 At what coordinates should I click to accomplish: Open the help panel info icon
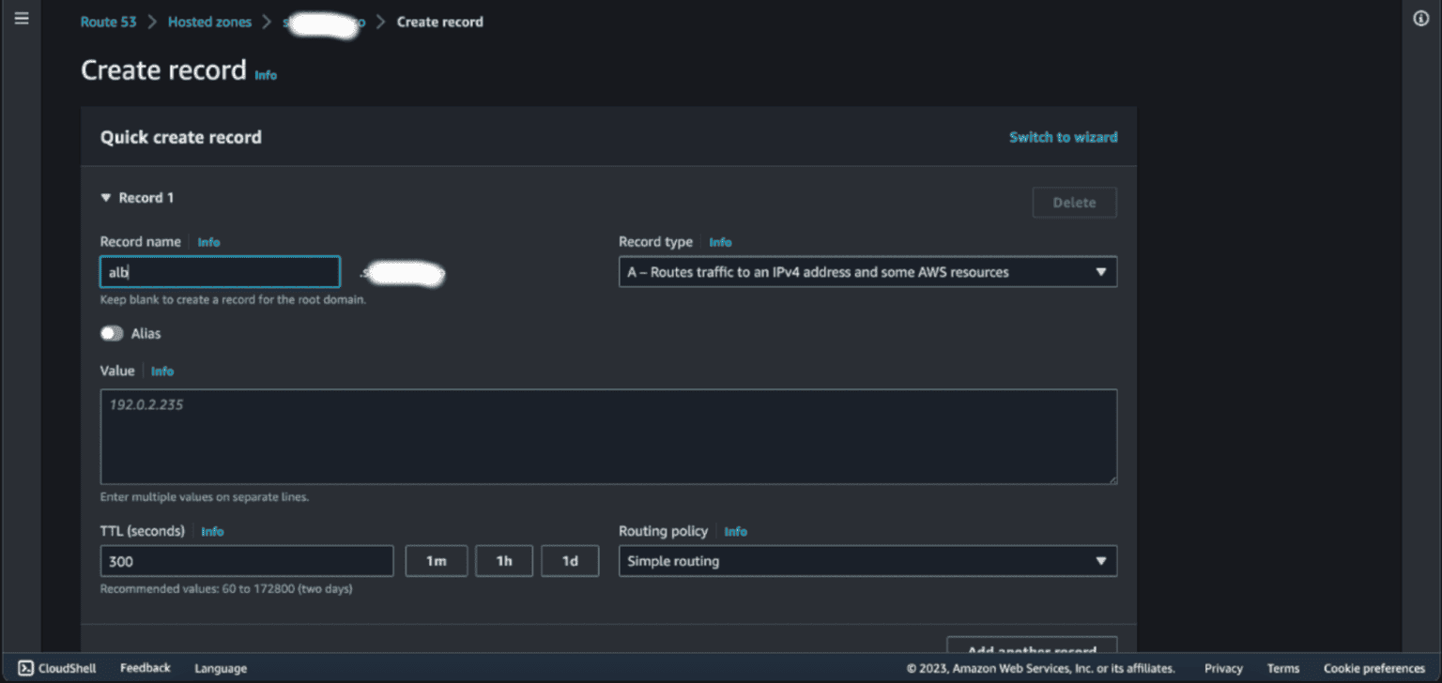(x=1420, y=18)
